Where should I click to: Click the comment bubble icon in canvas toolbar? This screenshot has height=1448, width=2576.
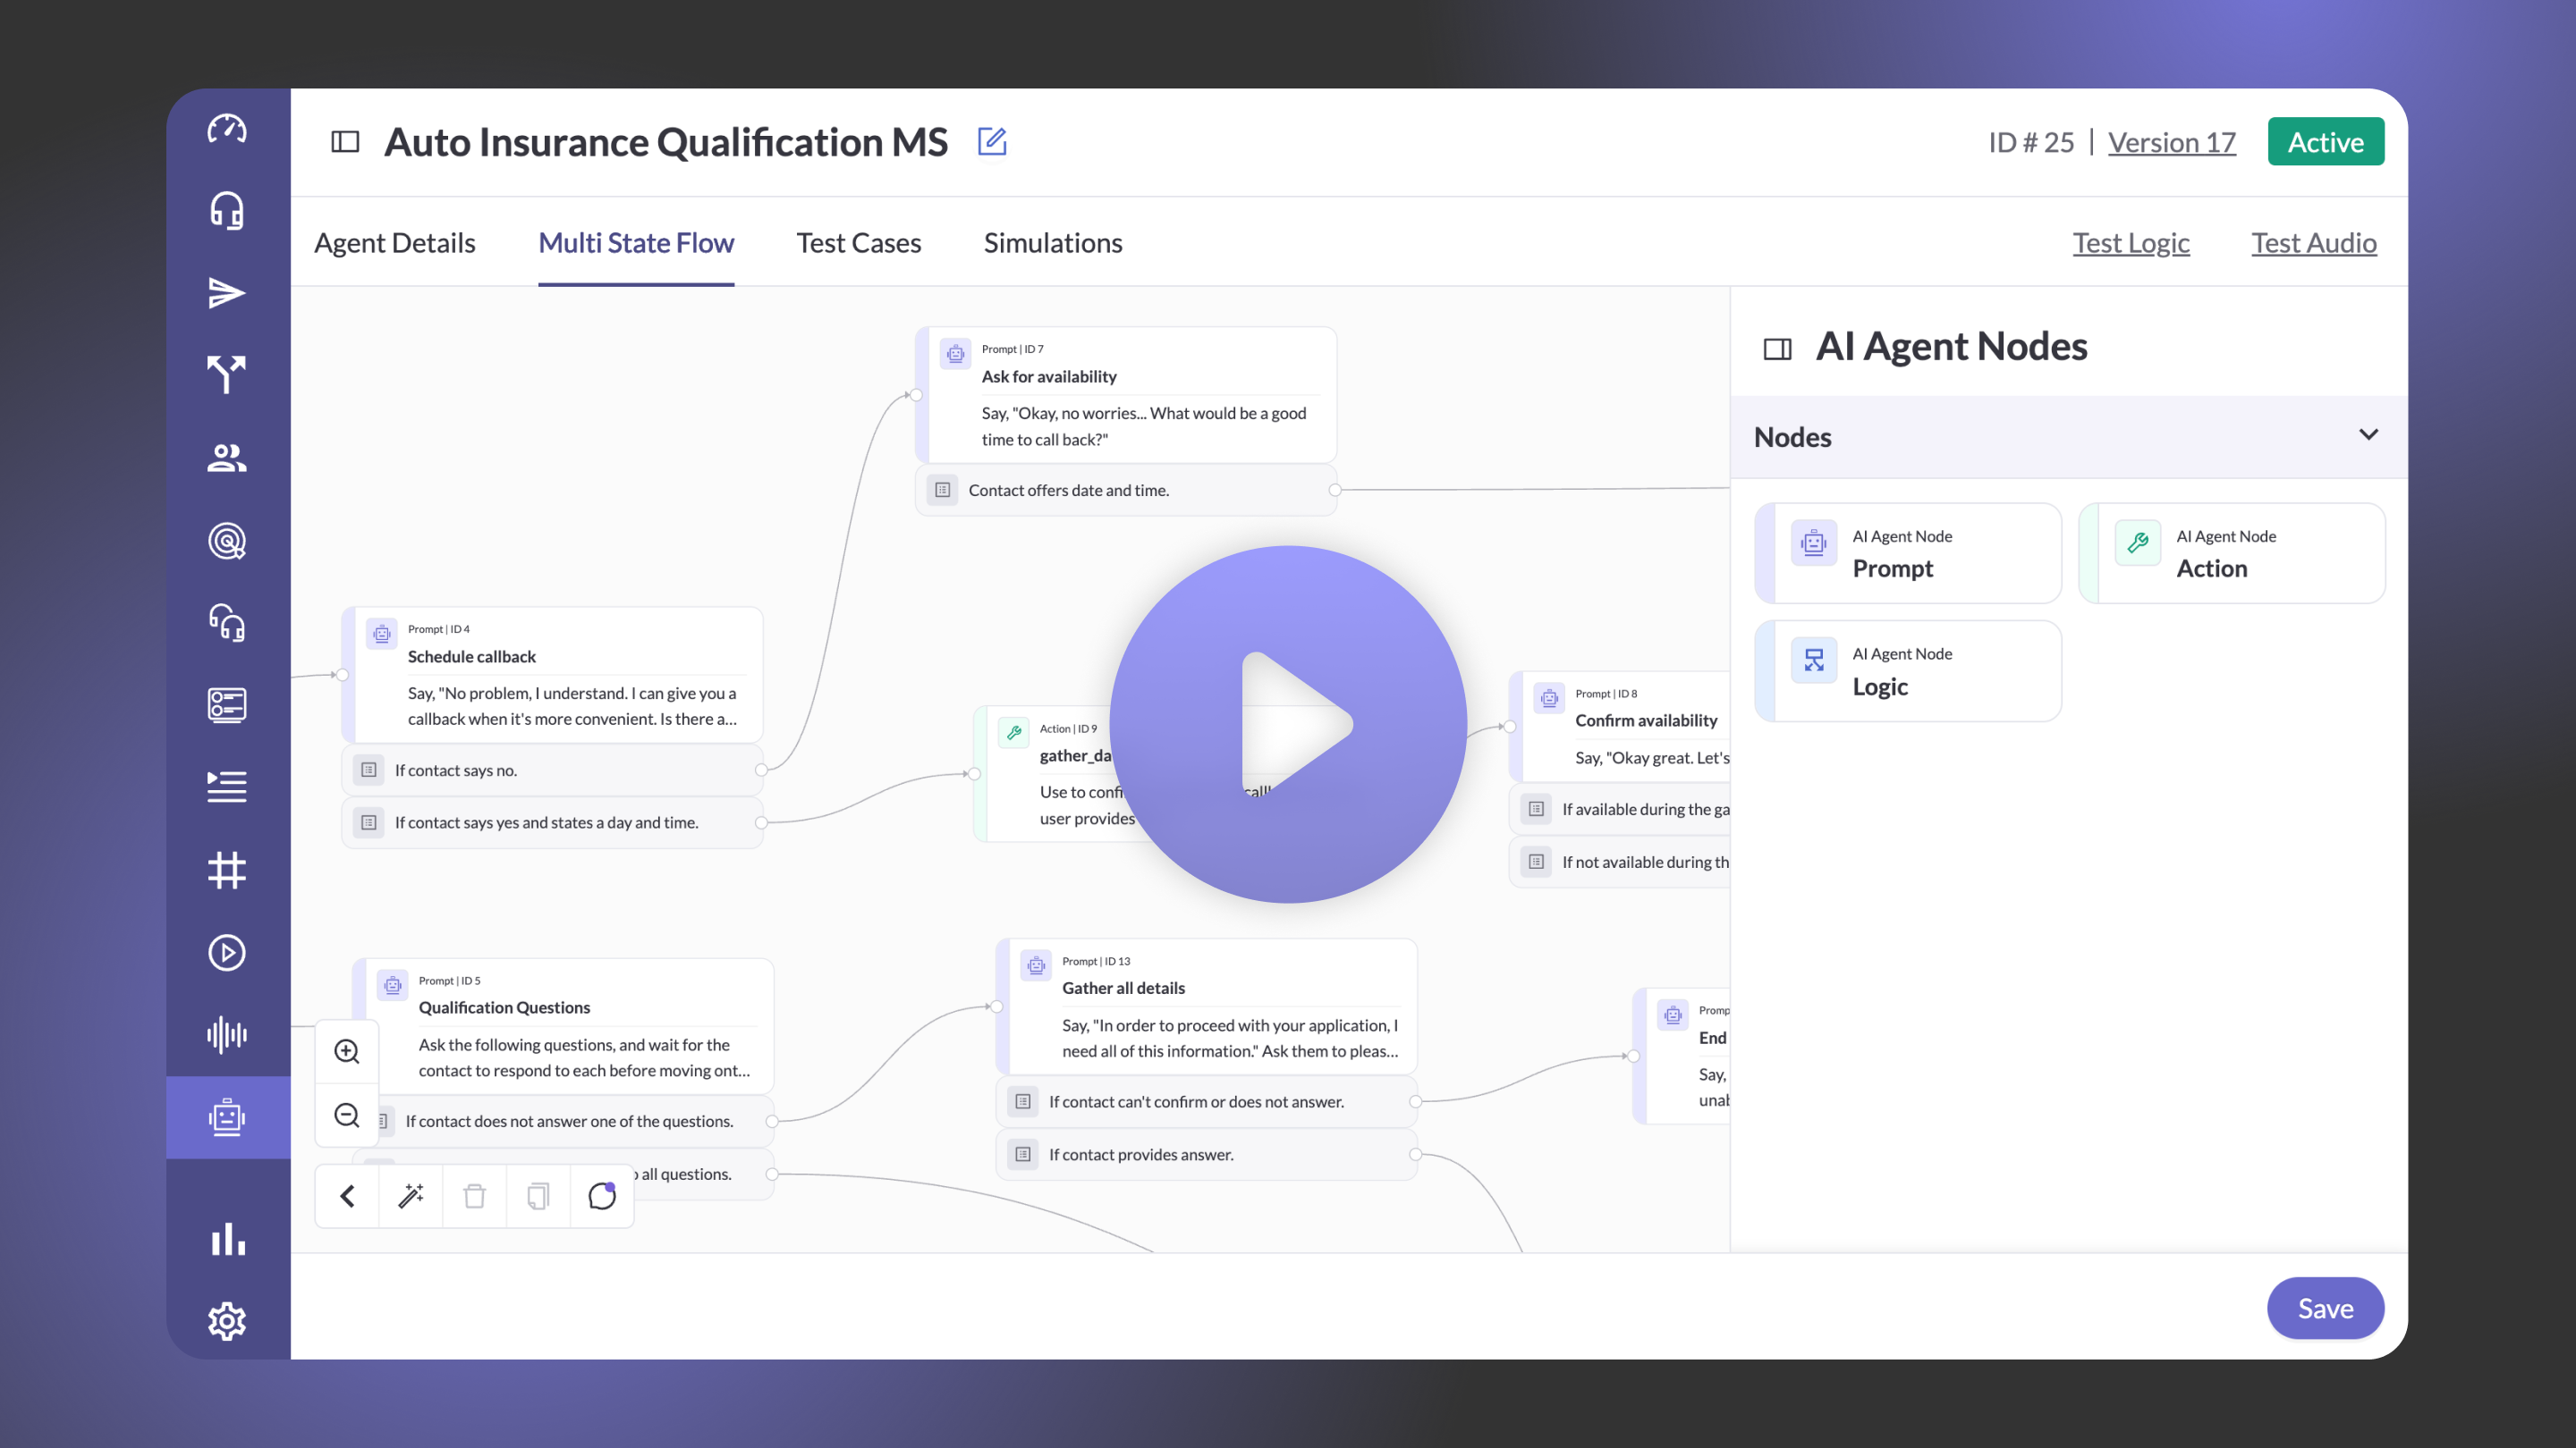point(602,1195)
